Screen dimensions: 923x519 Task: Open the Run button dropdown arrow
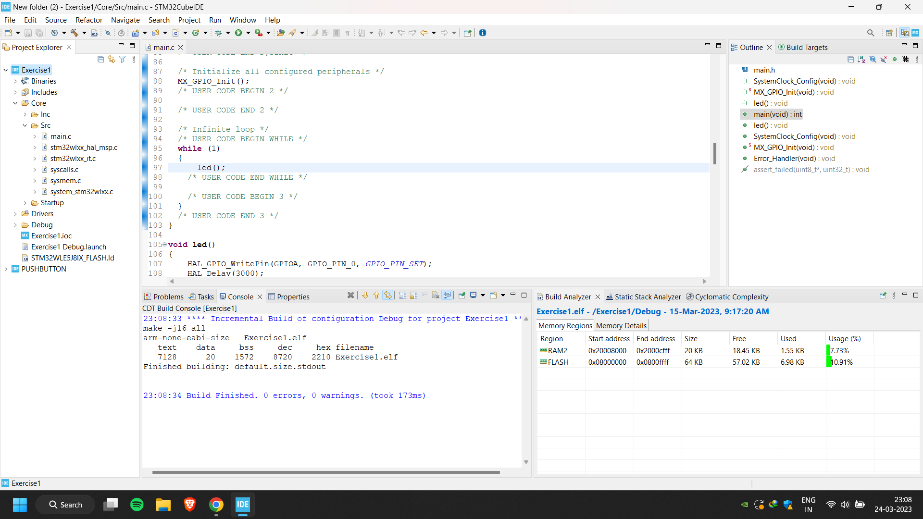coord(248,33)
